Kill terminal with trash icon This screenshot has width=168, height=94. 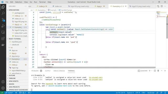pyautogui.click(x=158, y=71)
